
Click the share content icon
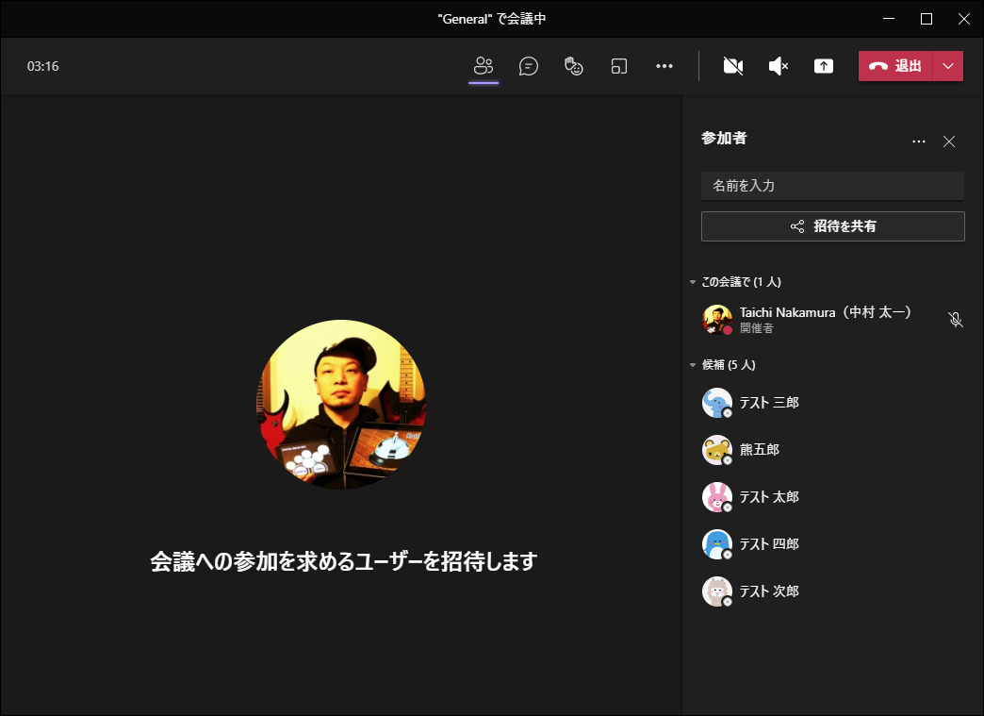pos(824,66)
